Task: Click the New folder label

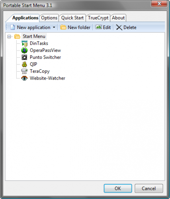Action: (79, 27)
